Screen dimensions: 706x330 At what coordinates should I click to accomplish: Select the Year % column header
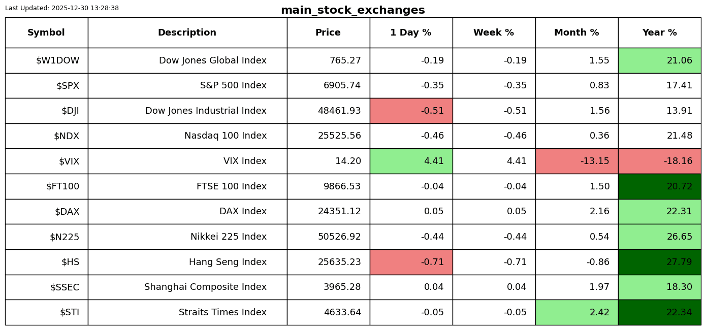click(659, 33)
